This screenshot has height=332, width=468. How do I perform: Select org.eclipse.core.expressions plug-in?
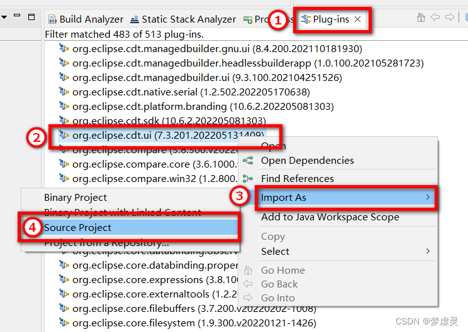148,280
